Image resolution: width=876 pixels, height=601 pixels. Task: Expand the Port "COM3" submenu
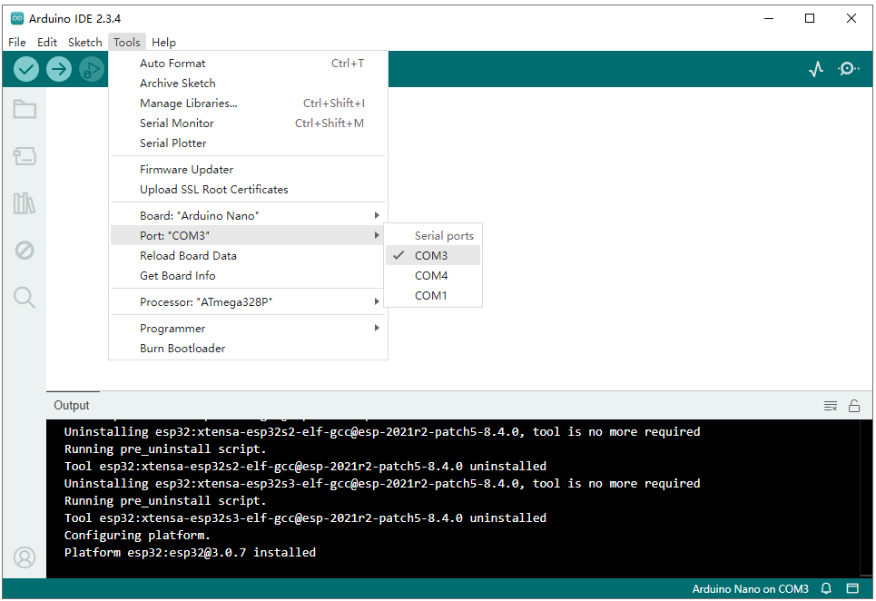[x=248, y=235]
